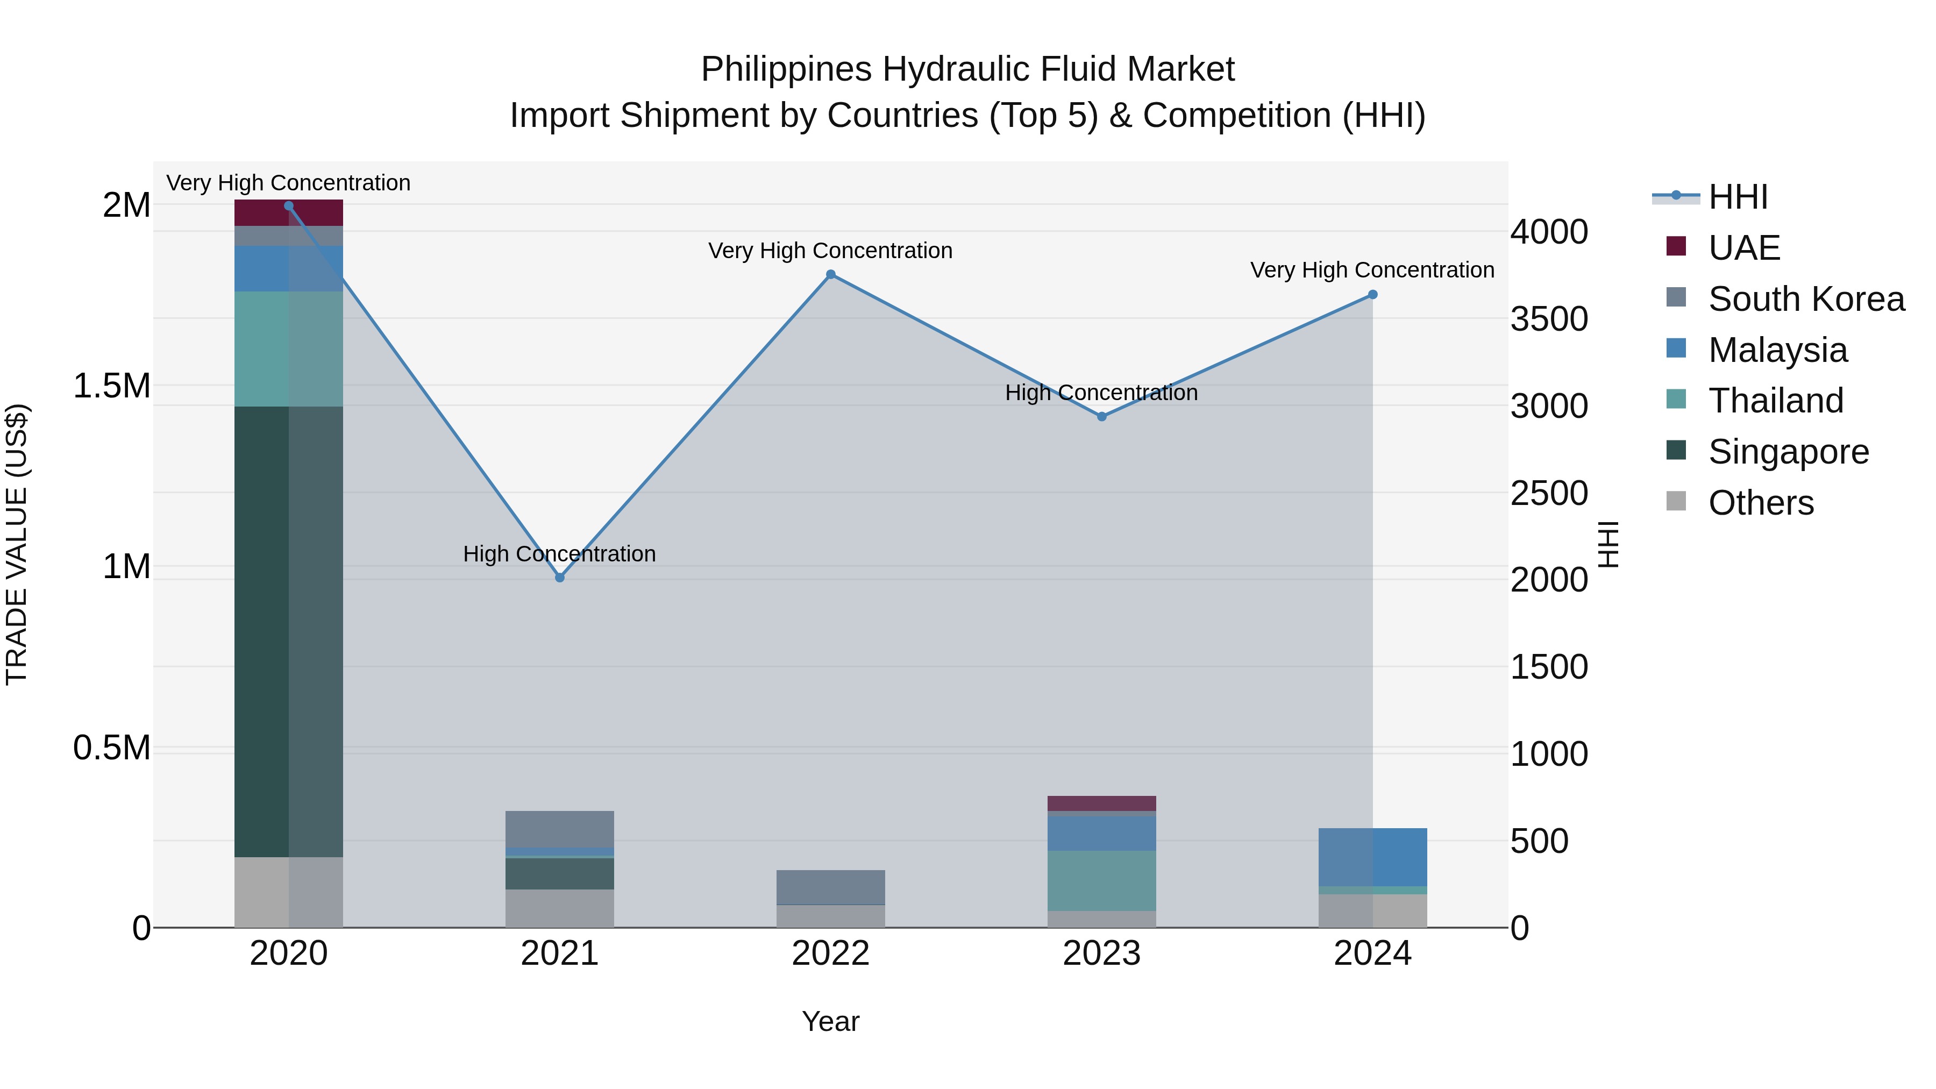The height and width of the screenshot is (1089, 1936).
Task: Click the Malaysia segment of the 2024 bar
Action: click(x=1372, y=857)
